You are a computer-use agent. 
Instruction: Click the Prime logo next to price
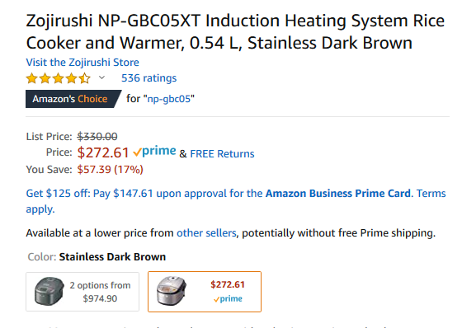154,152
